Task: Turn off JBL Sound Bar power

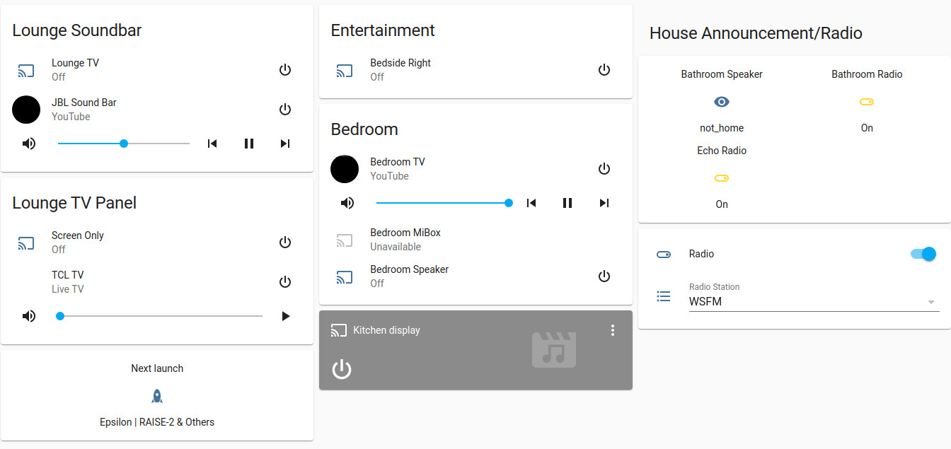Action: [285, 110]
